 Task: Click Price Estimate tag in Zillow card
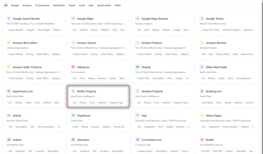(x=243, y=78)
